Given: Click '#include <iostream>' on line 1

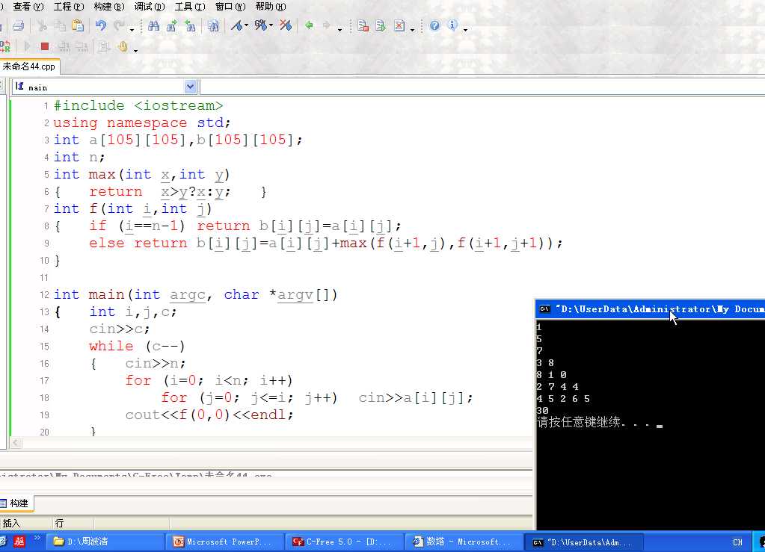Looking at the screenshot, I should click(138, 106).
